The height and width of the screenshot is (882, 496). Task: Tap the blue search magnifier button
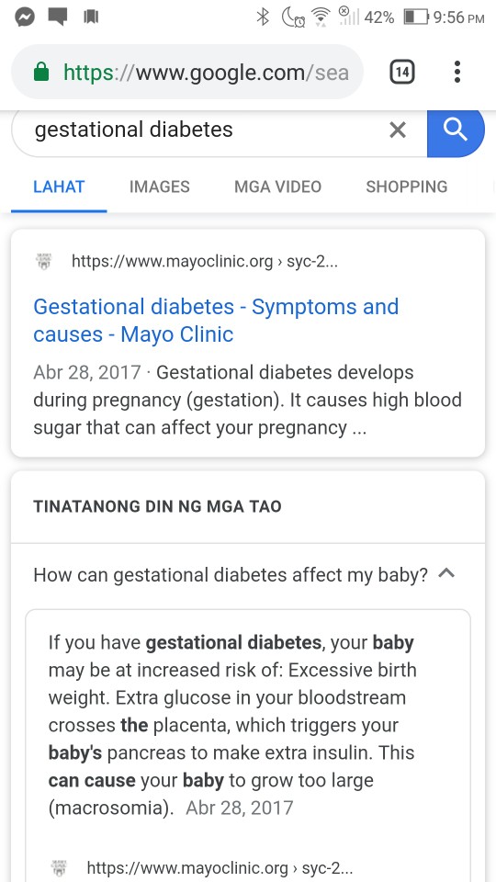[456, 131]
